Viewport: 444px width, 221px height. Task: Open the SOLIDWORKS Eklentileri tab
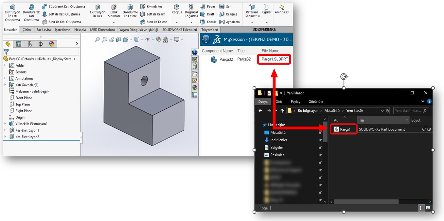(180, 30)
